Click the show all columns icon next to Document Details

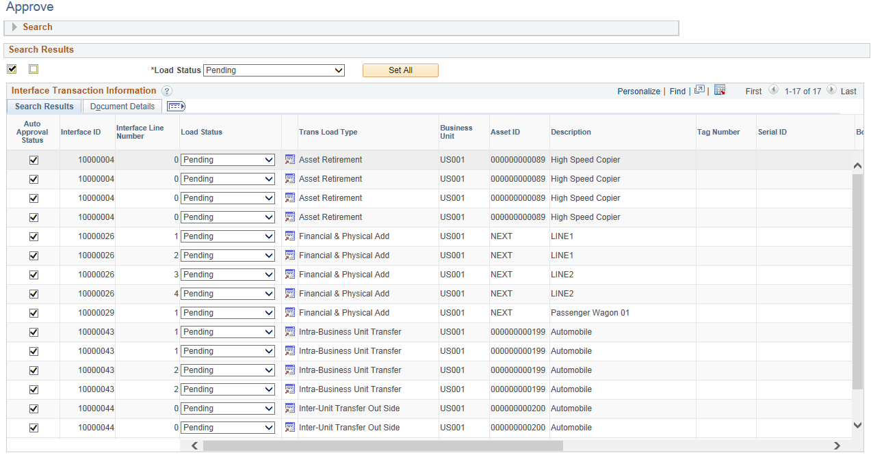177,107
